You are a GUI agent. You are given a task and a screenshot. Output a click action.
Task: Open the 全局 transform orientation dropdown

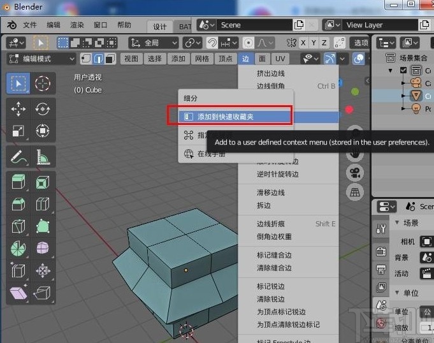click(154, 43)
